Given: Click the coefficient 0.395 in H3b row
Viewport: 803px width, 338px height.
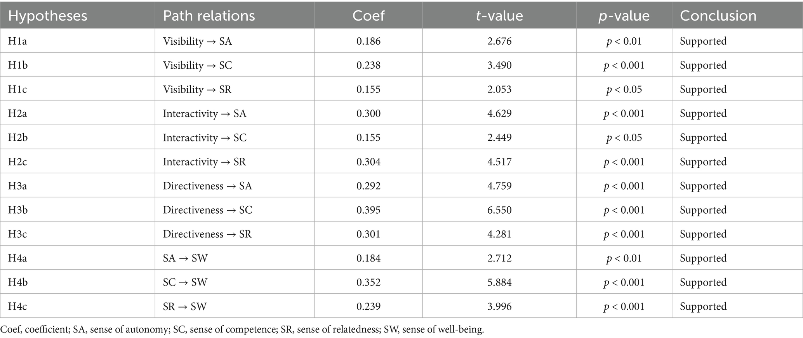Looking at the screenshot, I should (368, 210).
